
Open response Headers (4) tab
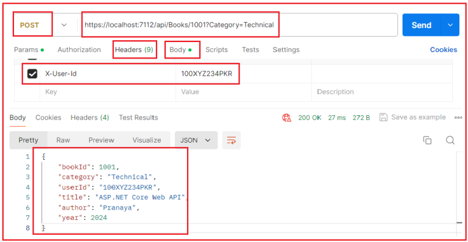[x=90, y=118]
